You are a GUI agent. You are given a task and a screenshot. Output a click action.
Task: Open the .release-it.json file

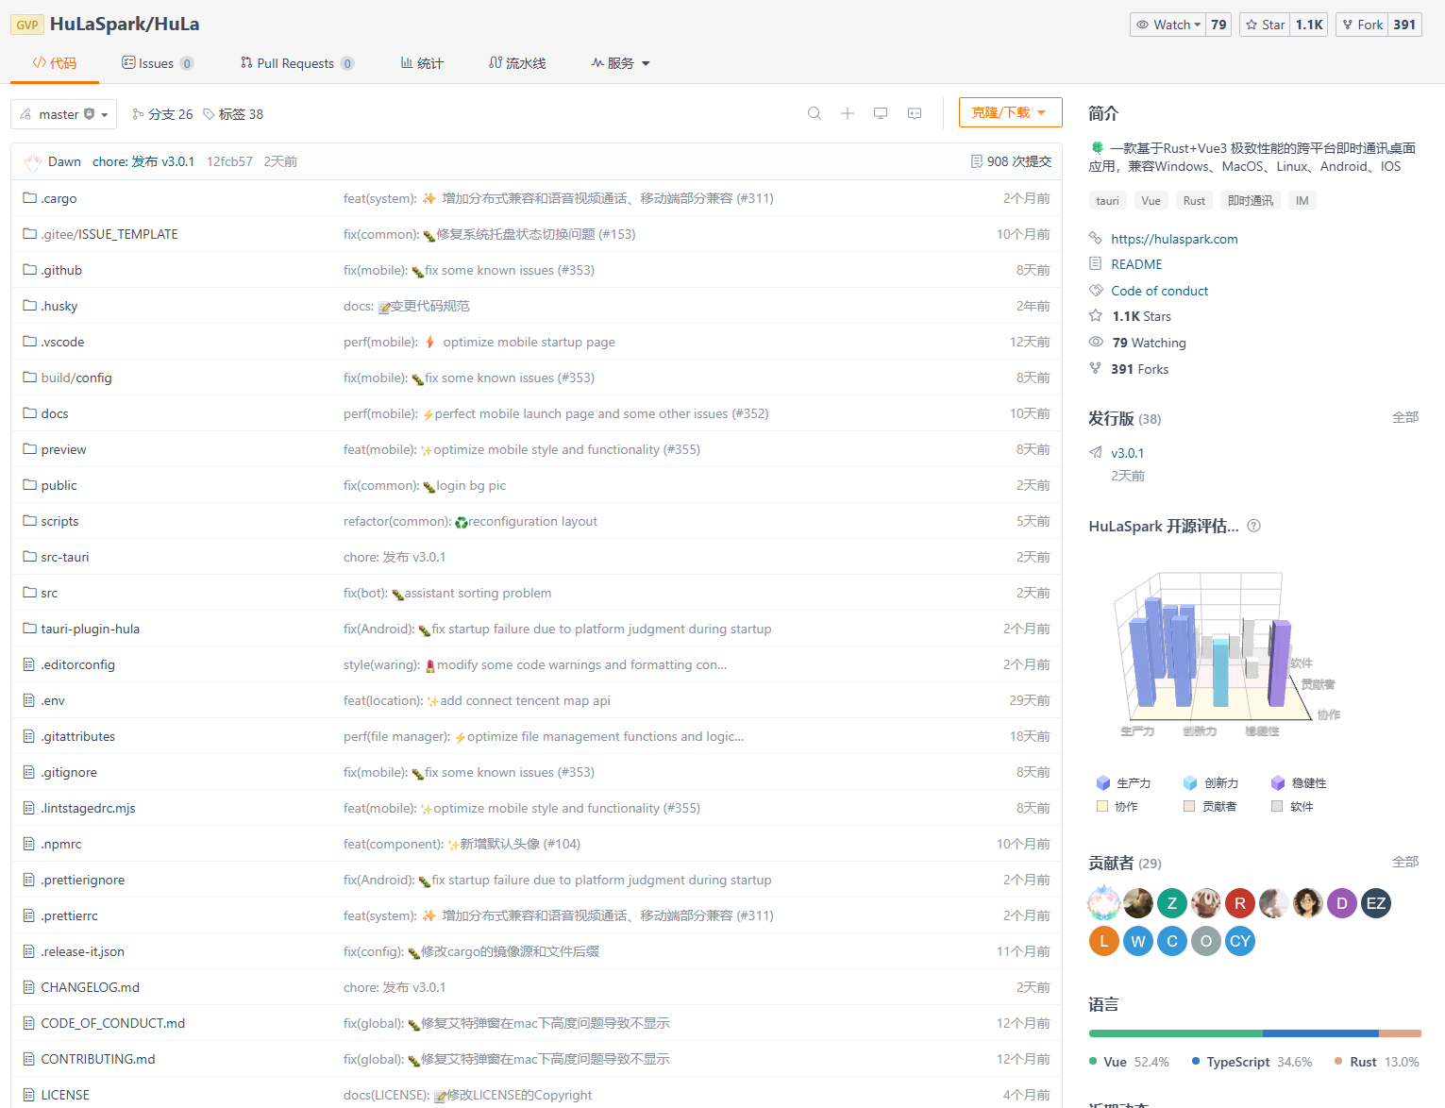pos(83,951)
